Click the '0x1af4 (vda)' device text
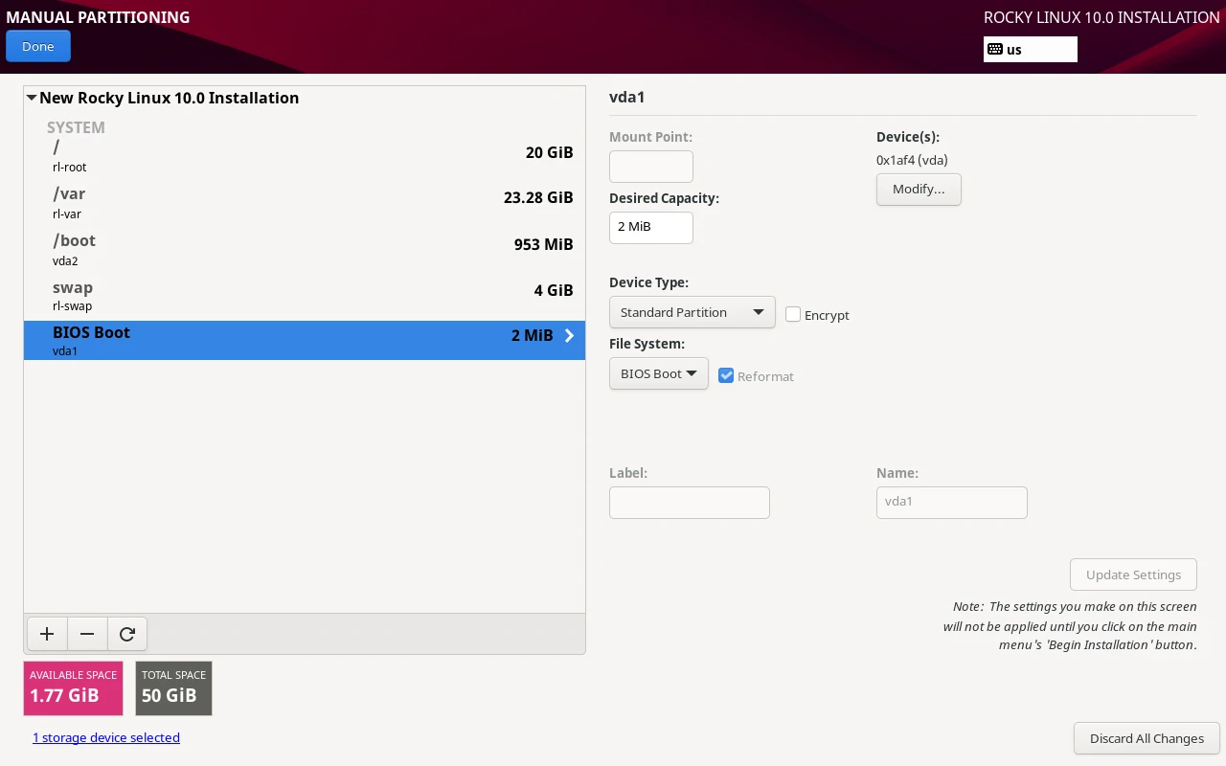This screenshot has height=766, width=1226. tap(912, 160)
